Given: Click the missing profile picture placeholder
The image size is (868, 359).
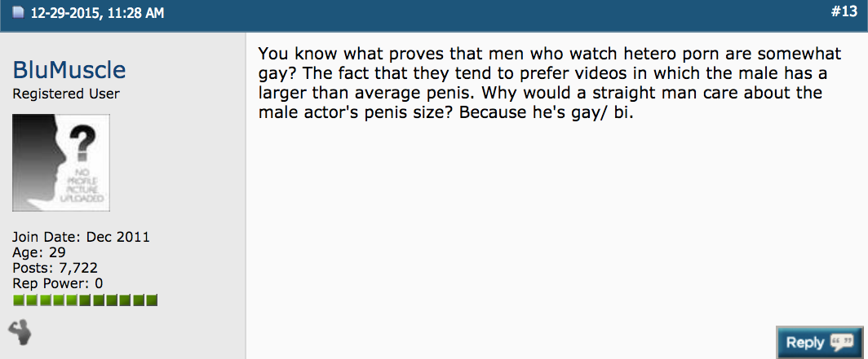Looking at the screenshot, I should click(61, 162).
